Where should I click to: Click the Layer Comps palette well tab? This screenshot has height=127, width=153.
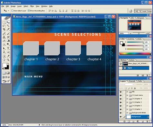tap(147, 11)
